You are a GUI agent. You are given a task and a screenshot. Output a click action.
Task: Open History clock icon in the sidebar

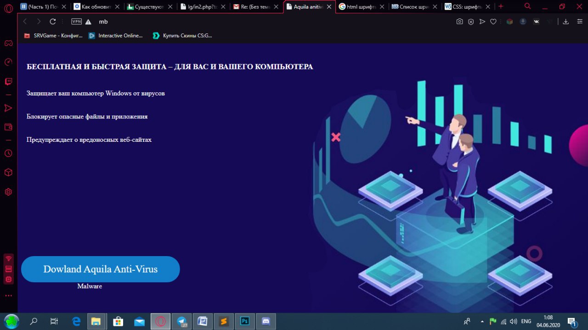[8, 153]
